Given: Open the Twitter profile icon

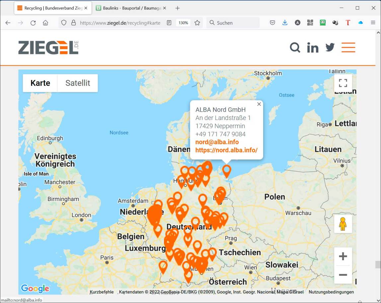Looking at the screenshot, I should (x=330, y=47).
